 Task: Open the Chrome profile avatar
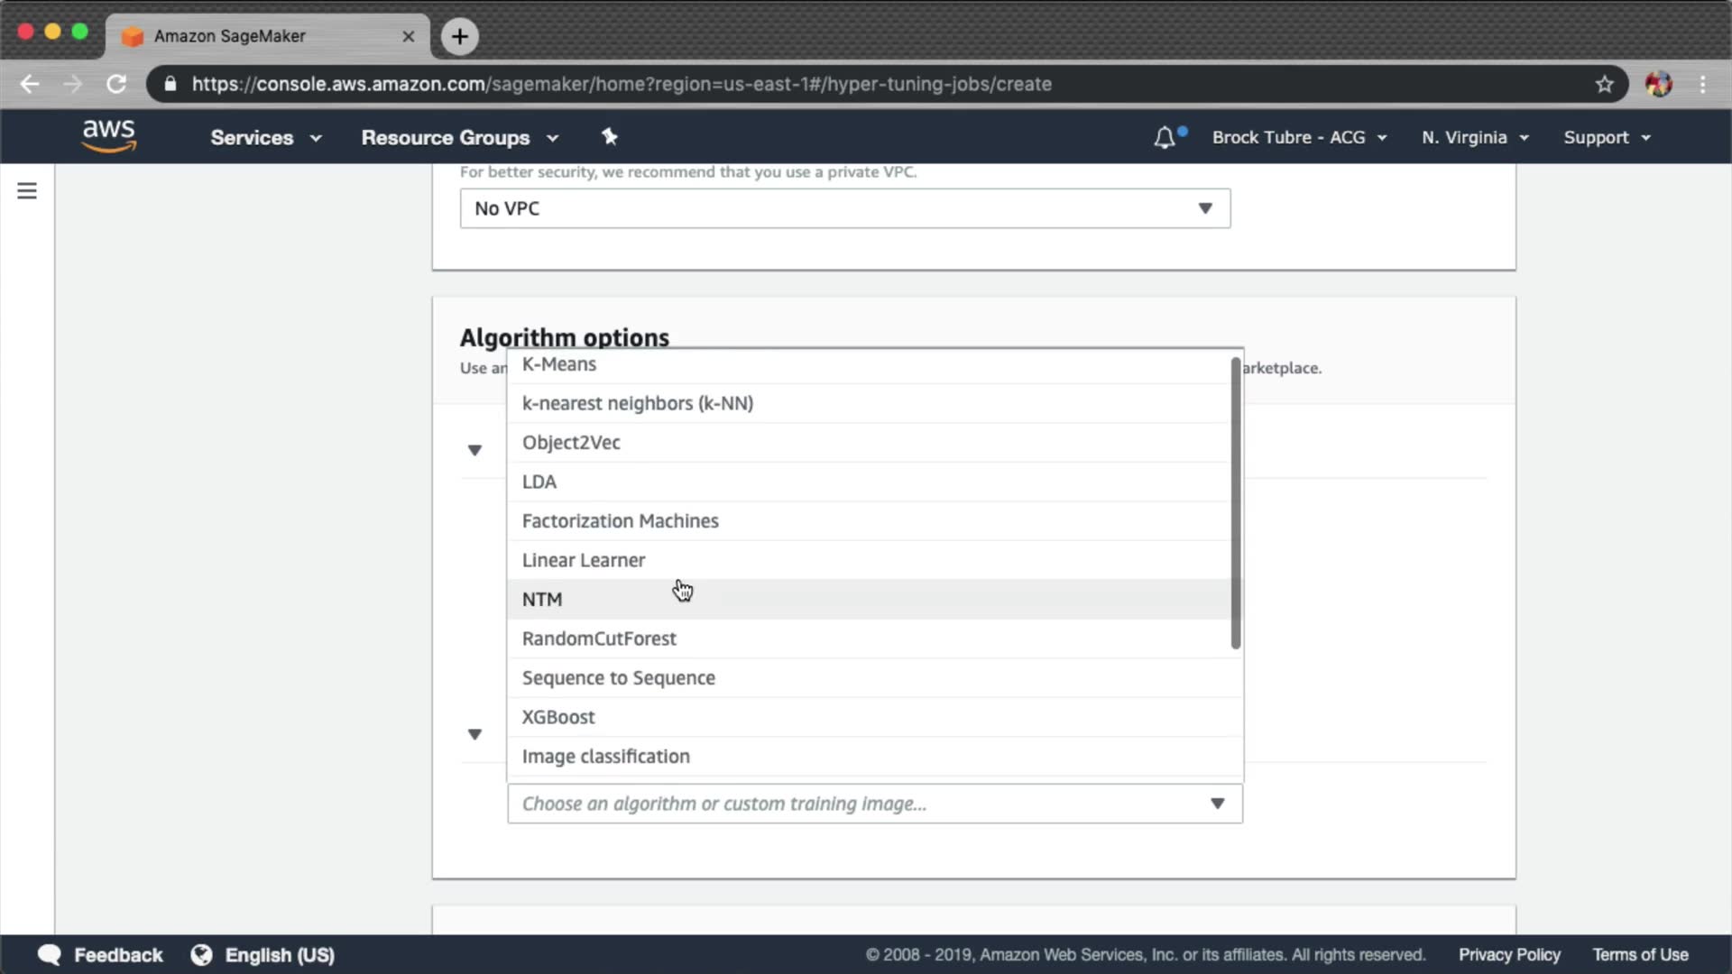[1658, 84]
